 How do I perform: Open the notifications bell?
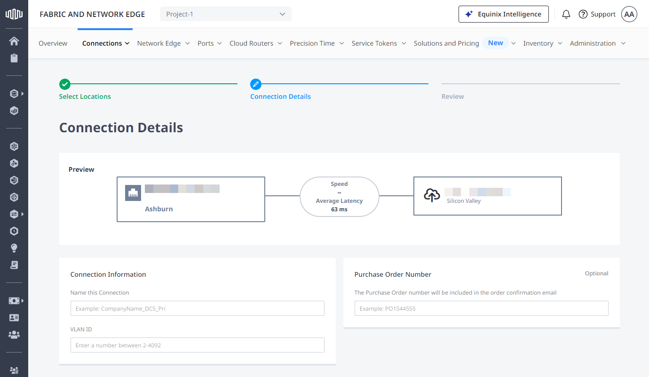pos(566,14)
